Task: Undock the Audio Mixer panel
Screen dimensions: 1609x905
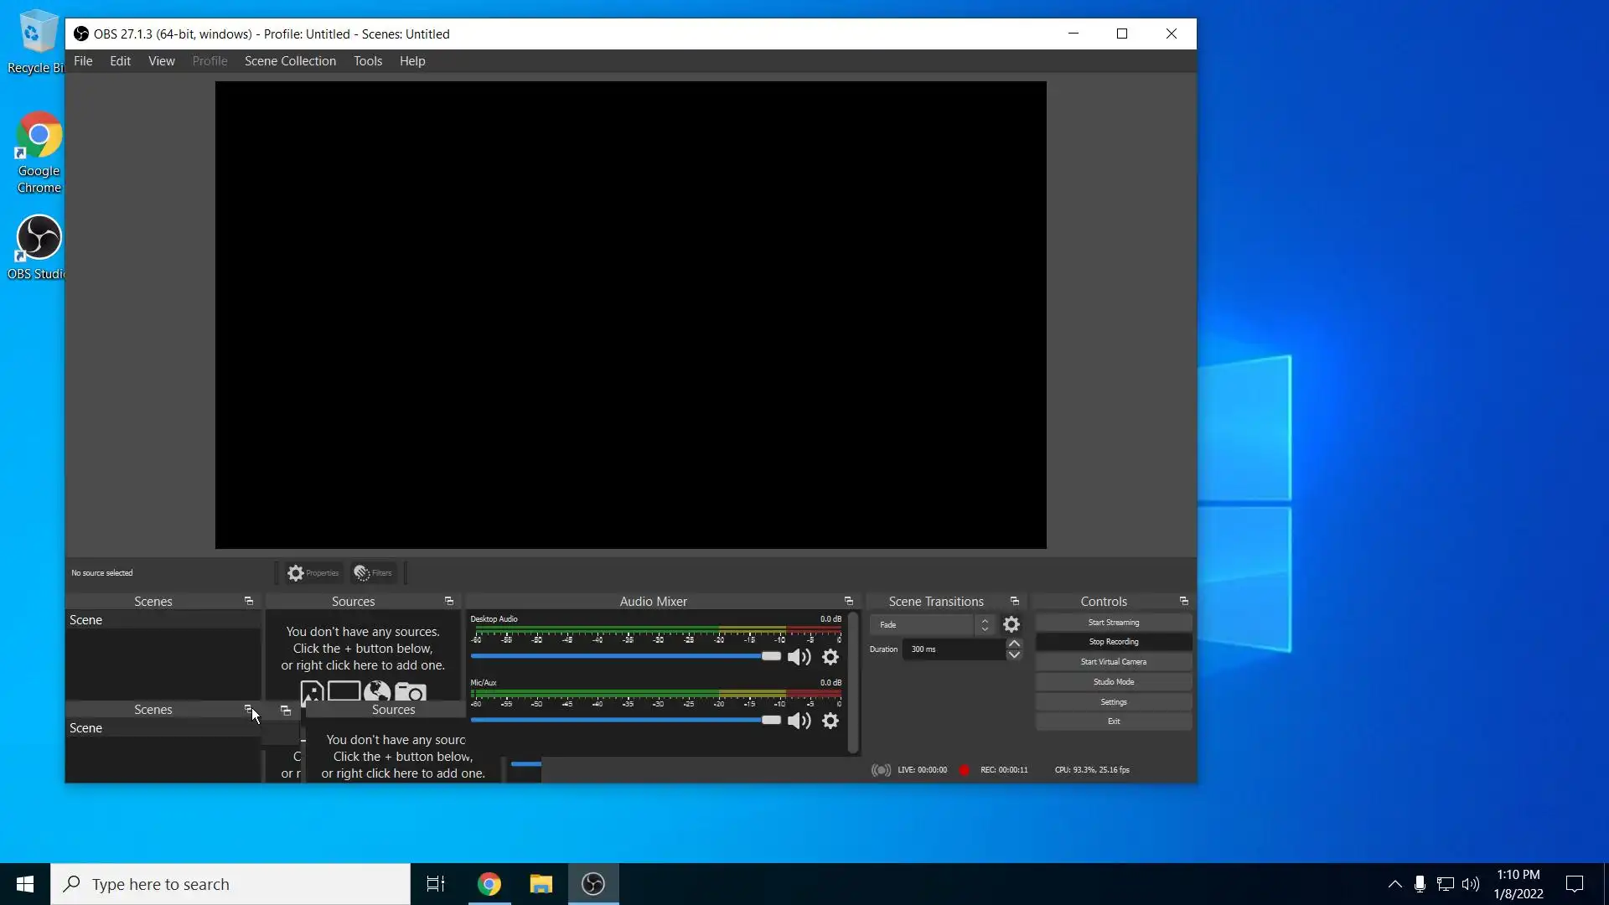Action: click(x=849, y=602)
